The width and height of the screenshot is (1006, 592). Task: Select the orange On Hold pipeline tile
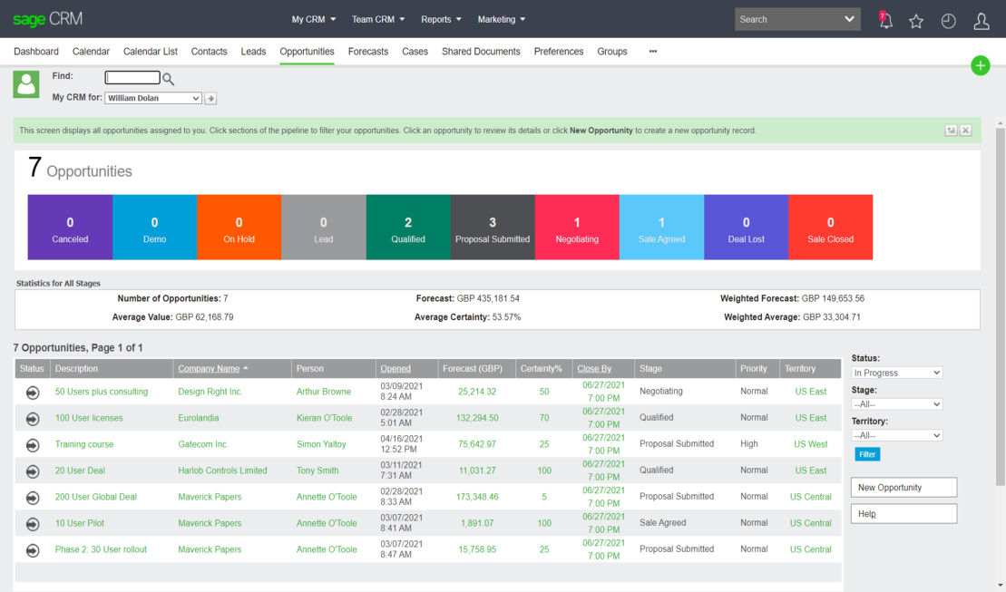coord(239,228)
